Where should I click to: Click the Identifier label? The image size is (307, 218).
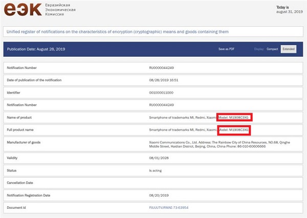tap(13, 92)
